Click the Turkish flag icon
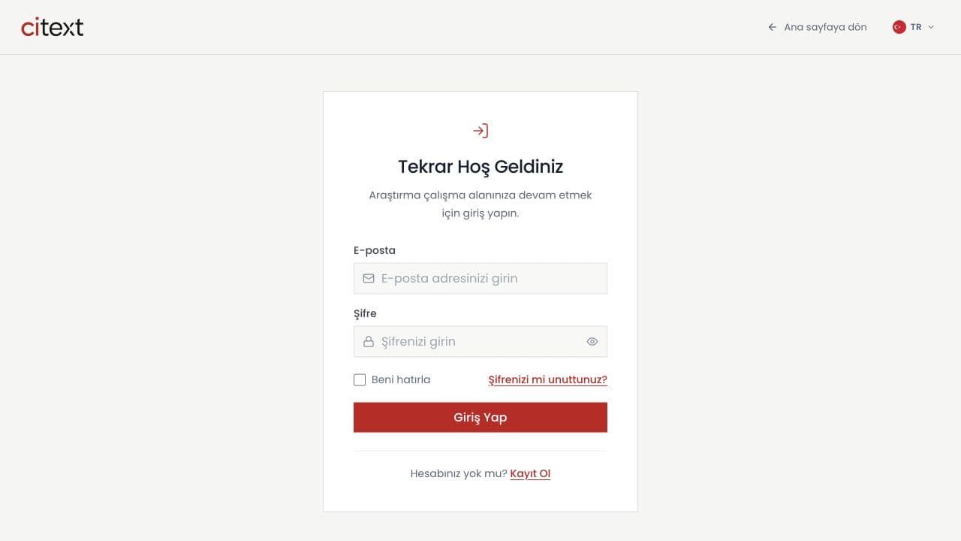This screenshot has width=961, height=541. (x=899, y=27)
